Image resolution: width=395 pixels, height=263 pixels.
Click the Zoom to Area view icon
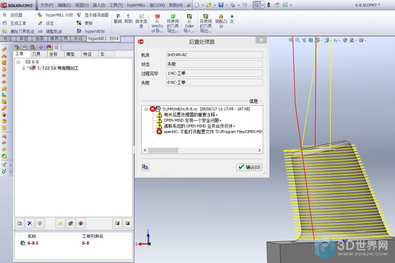coord(297,40)
